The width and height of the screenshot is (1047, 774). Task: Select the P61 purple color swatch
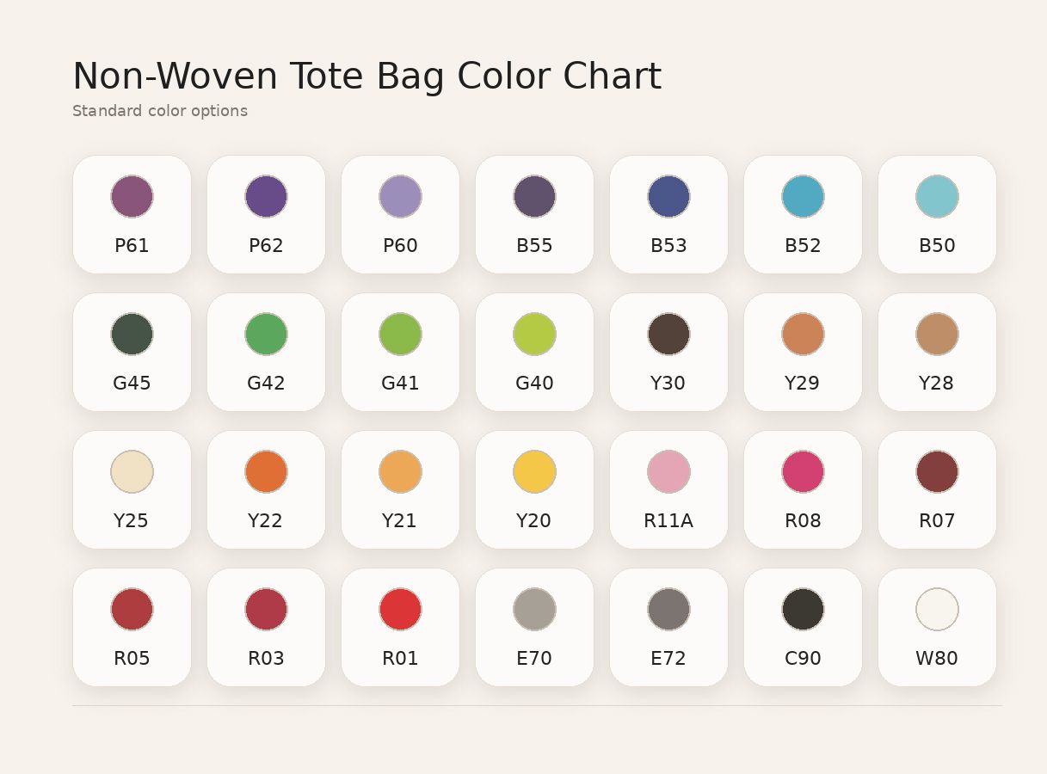[x=132, y=196]
